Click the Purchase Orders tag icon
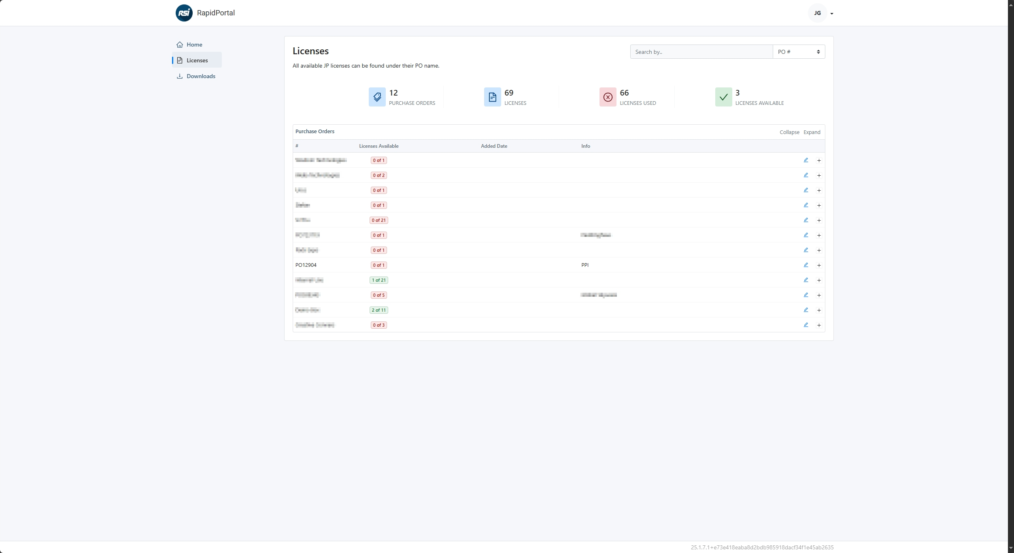The width and height of the screenshot is (1014, 553). click(377, 97)
